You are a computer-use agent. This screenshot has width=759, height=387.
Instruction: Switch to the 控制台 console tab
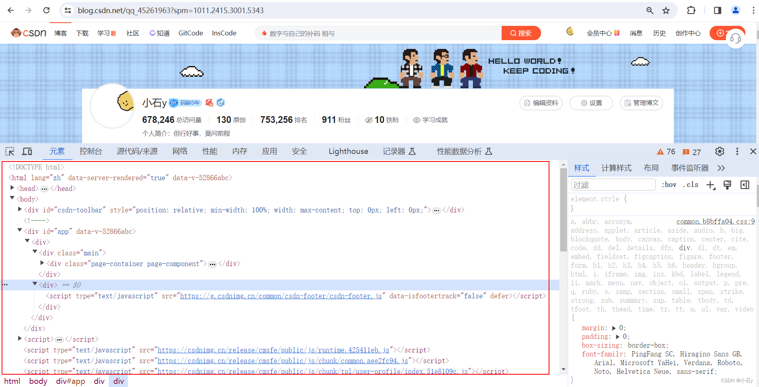coord(90,152)
